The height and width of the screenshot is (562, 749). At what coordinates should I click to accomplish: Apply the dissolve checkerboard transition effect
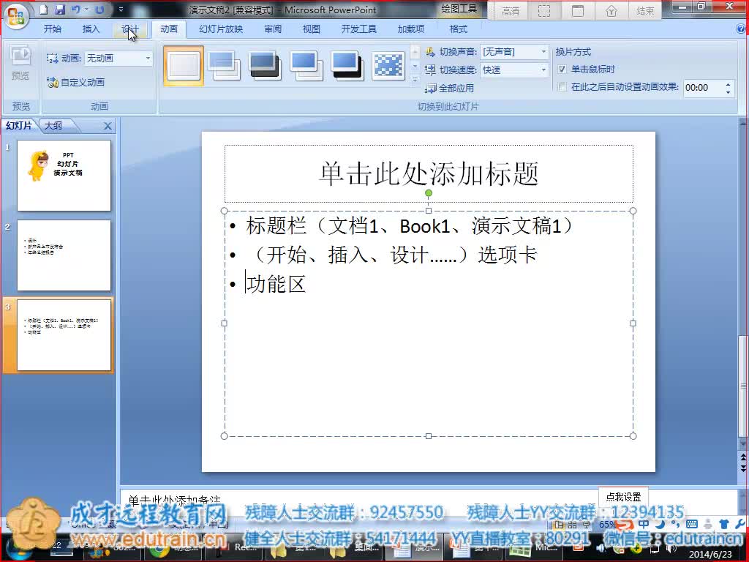tap(388, 66)
